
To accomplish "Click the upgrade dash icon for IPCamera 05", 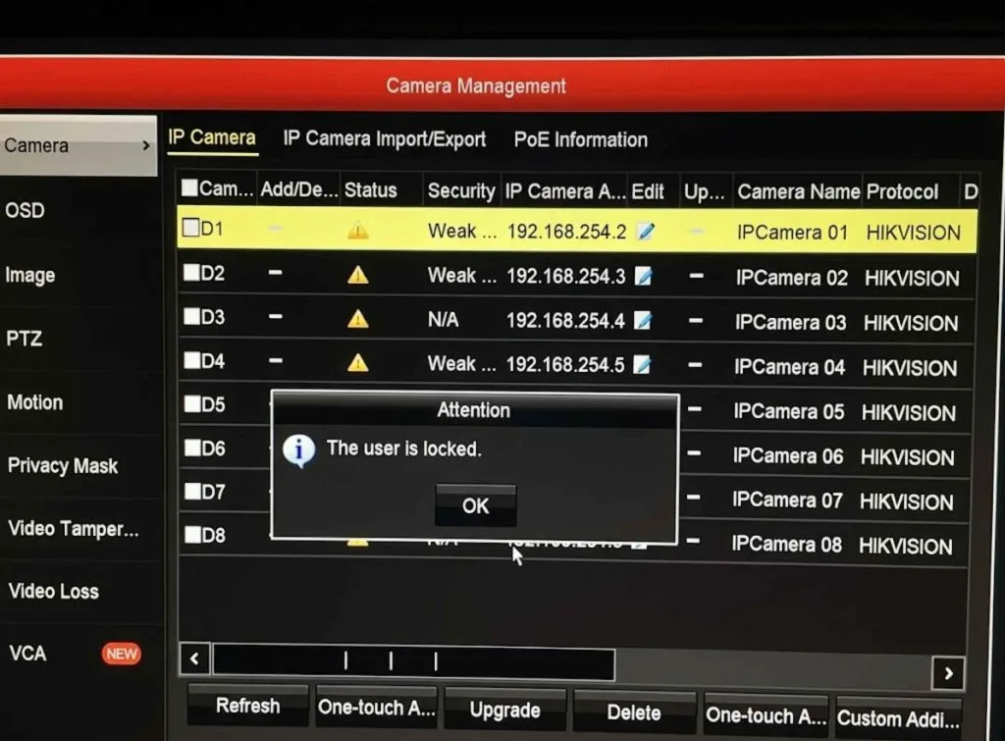I will point(694,409).
